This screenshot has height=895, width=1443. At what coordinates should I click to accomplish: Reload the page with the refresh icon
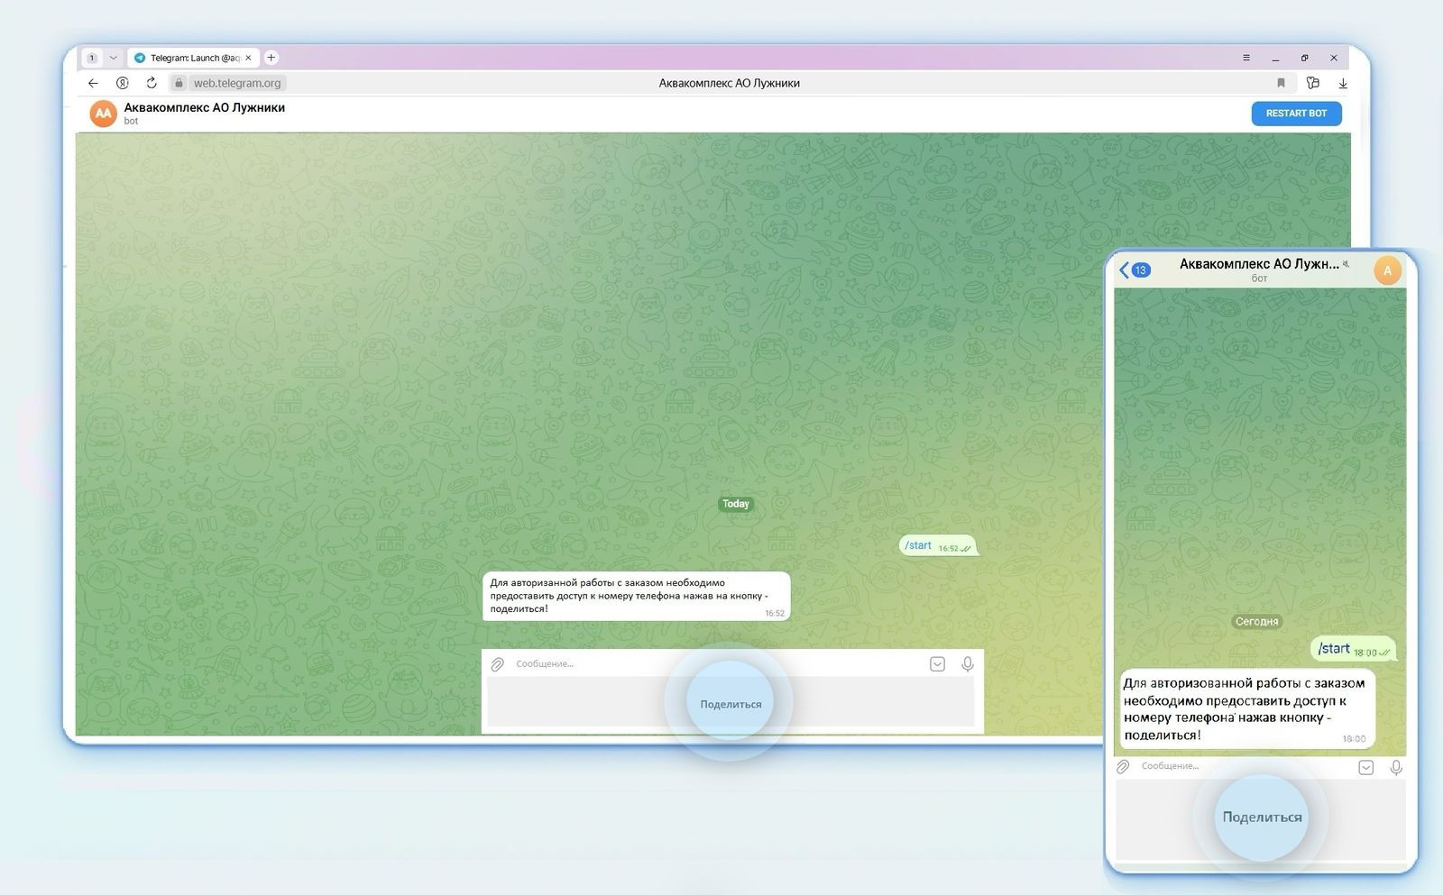(x=152, y=83)
